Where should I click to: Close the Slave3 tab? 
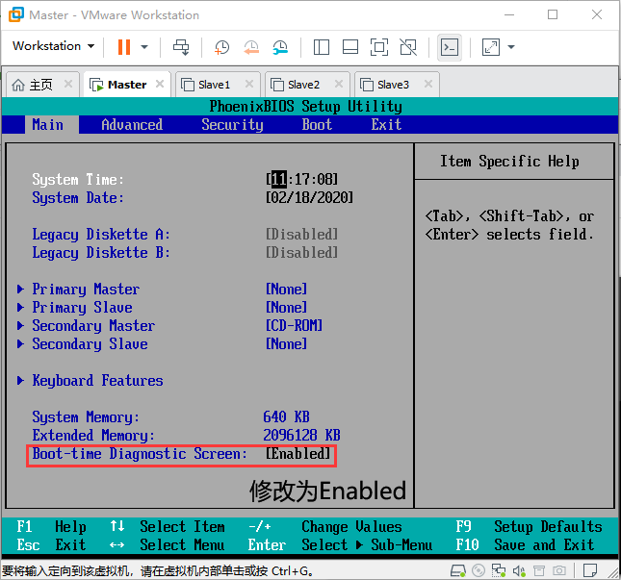[428, 84]
